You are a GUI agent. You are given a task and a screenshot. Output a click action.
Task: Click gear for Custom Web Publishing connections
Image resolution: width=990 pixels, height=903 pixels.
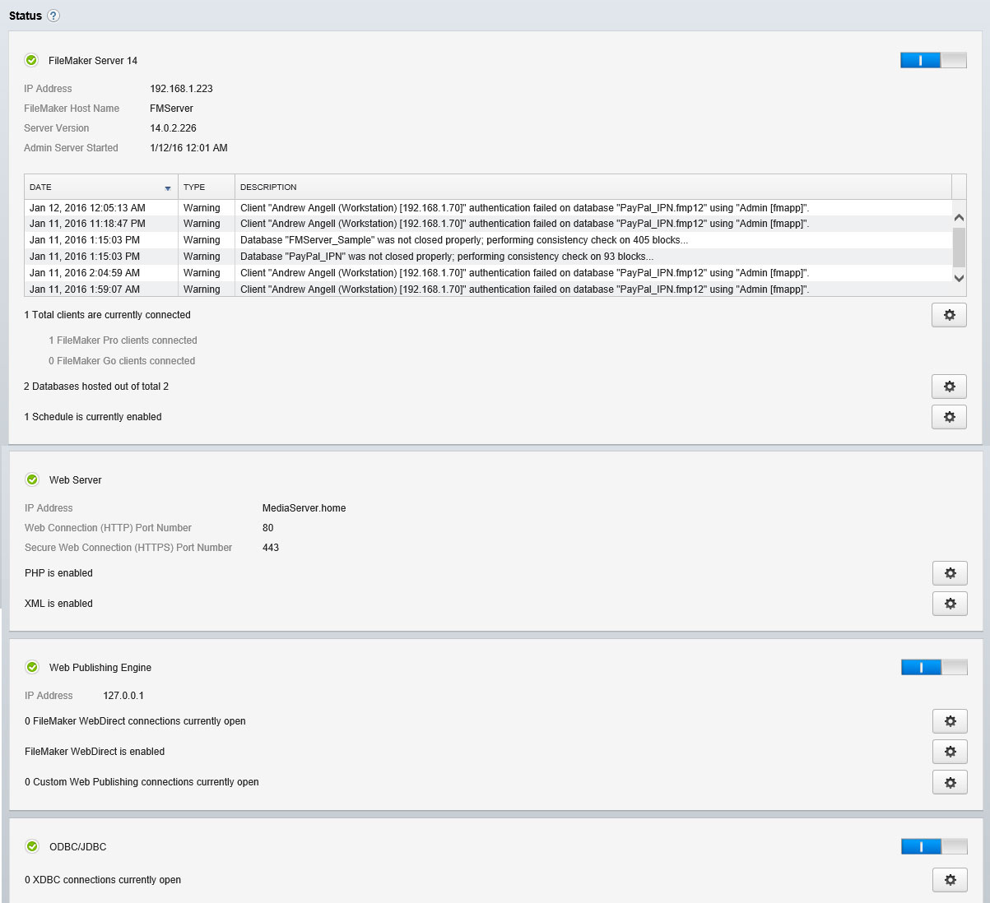tap(950, 782)
